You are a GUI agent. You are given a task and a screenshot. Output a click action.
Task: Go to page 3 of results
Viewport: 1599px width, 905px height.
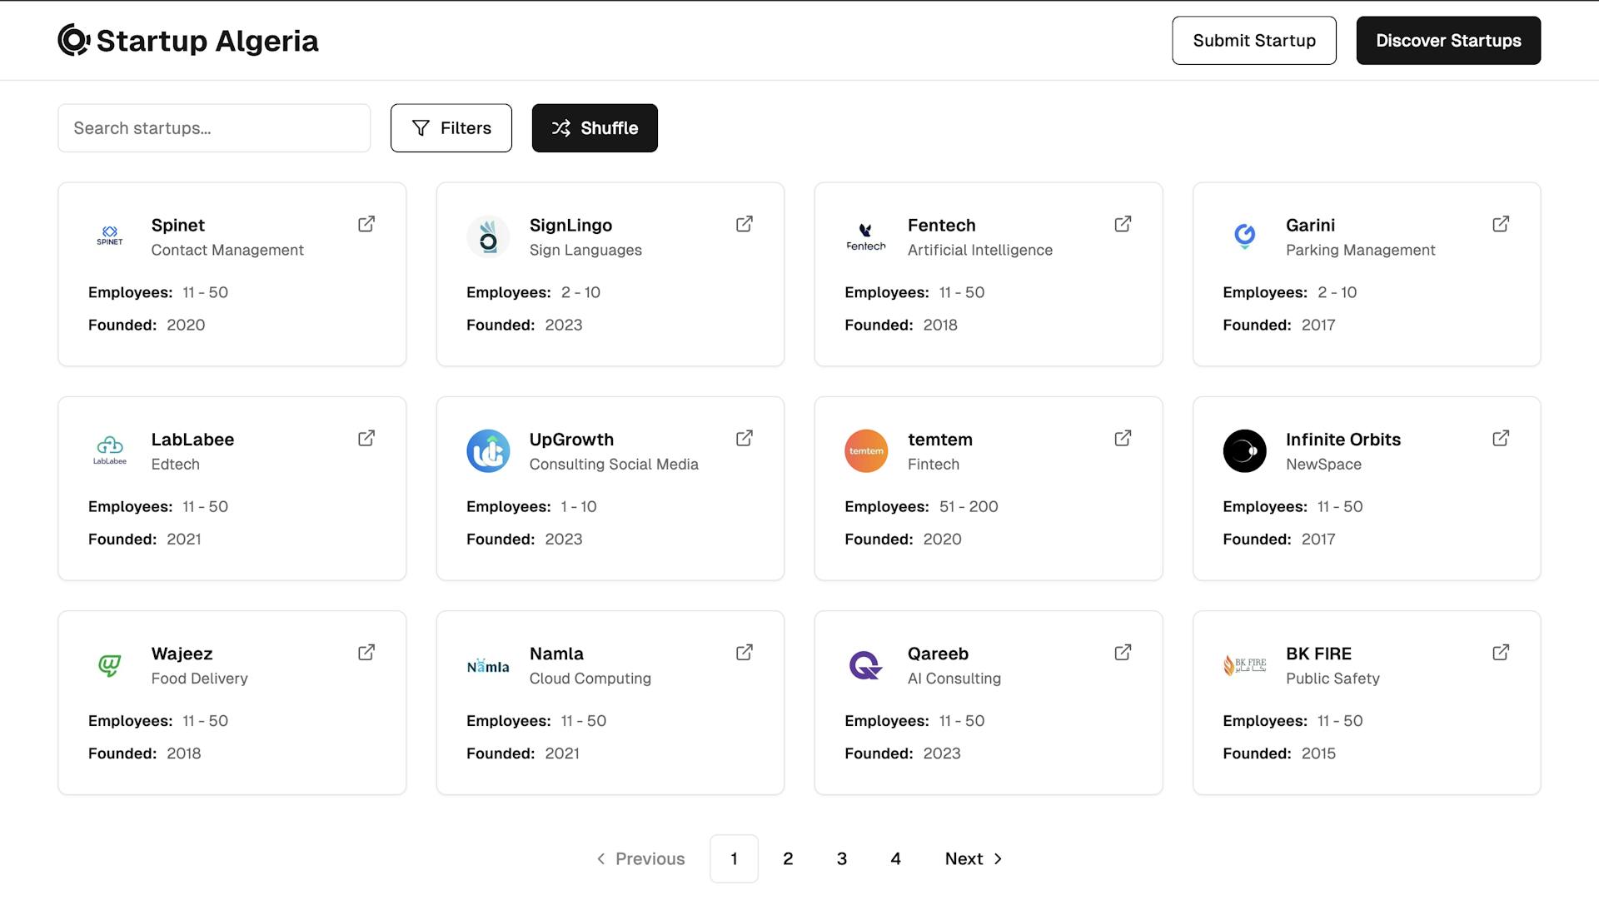click(x=841, y=858)
